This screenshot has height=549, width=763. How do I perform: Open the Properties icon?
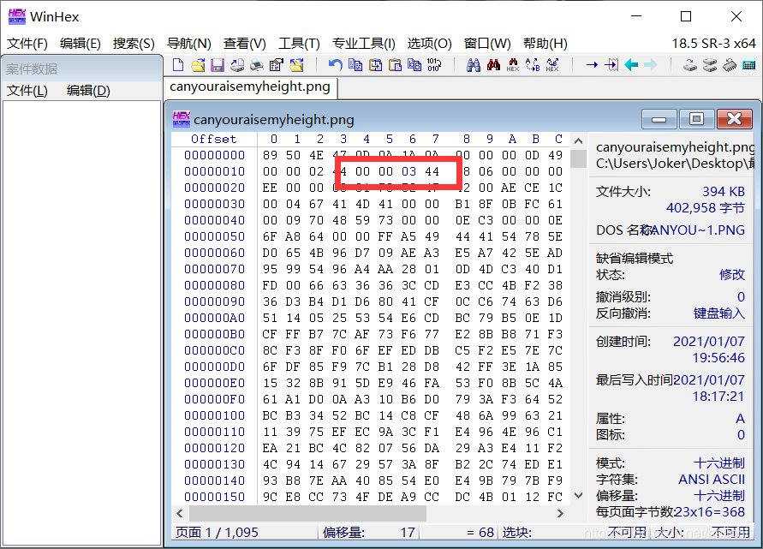pos(277,65)
